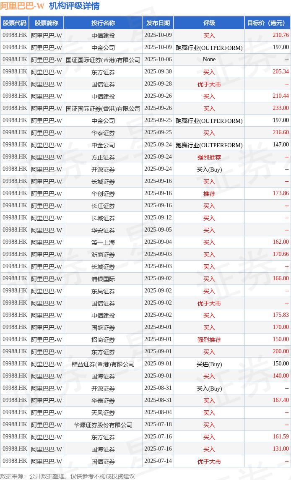Click date 2025-07-14 cell

pyautogui.click(x=158, y=461)
